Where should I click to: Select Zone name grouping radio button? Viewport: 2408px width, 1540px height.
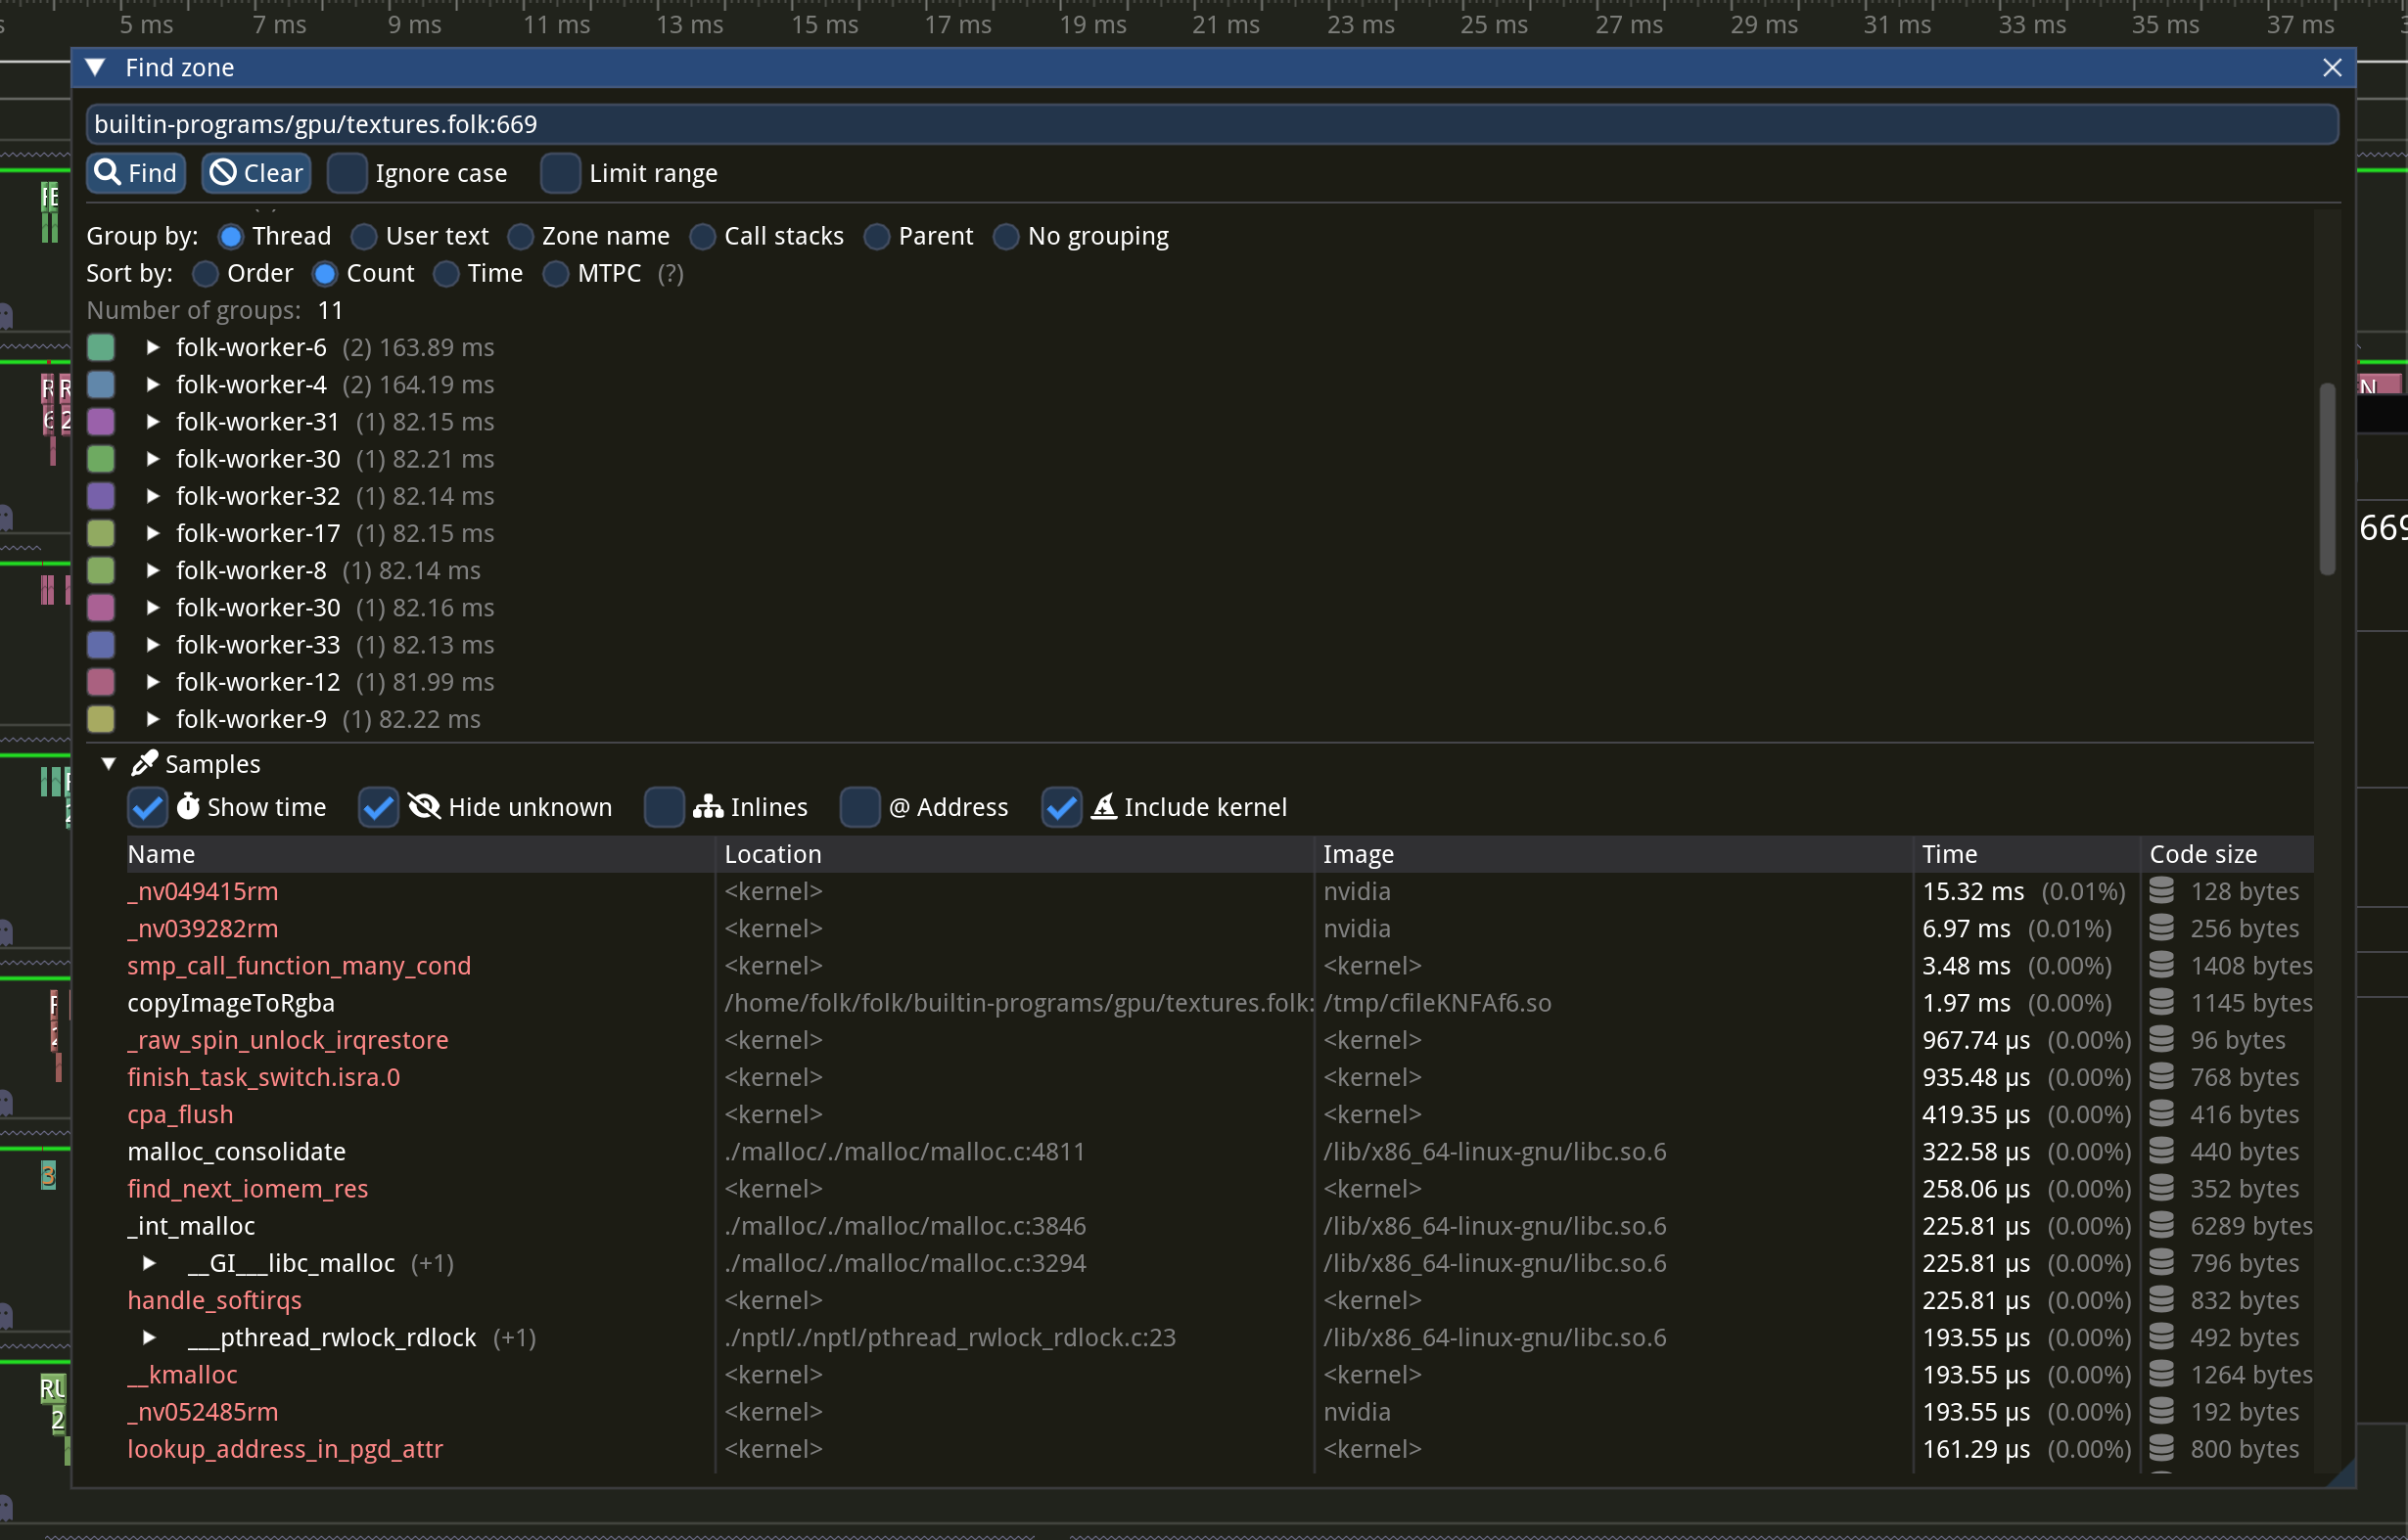[x=520, y=236]
